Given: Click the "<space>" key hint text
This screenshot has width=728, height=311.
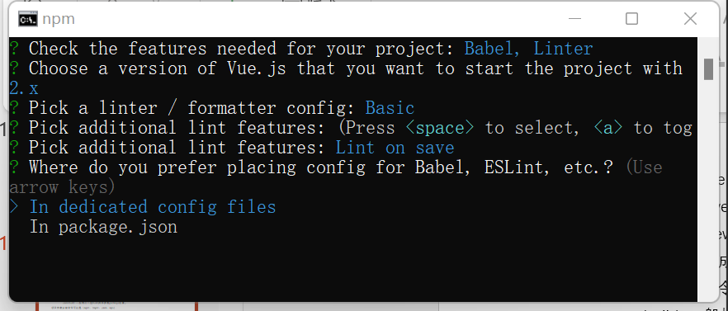Looking at the screenshot, I should tap(440, 128).
